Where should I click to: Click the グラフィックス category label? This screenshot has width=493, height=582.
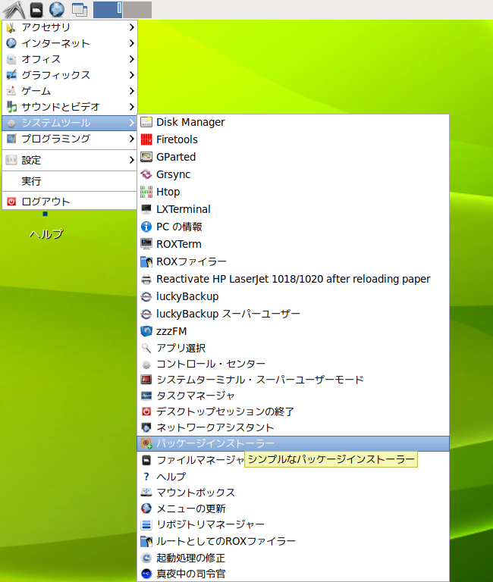pyautogui.click(x=55, y=75)
